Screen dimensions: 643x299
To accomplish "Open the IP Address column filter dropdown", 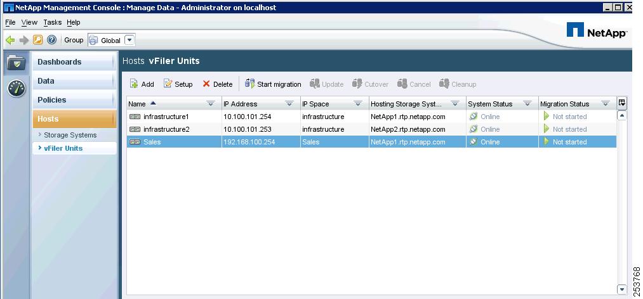I will point(289,104).
